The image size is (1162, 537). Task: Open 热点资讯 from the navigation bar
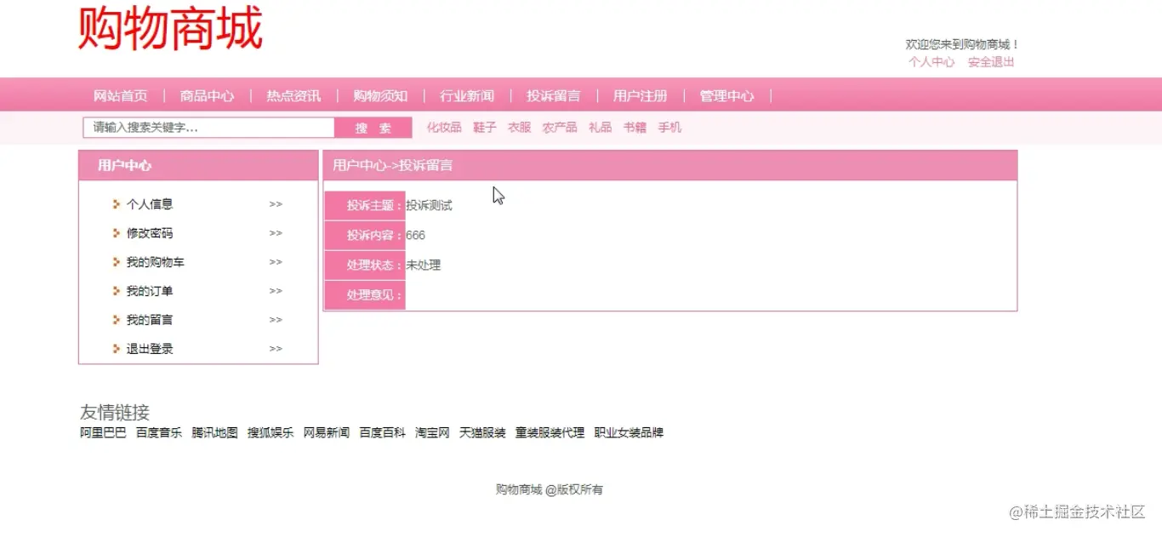point(293,96)
